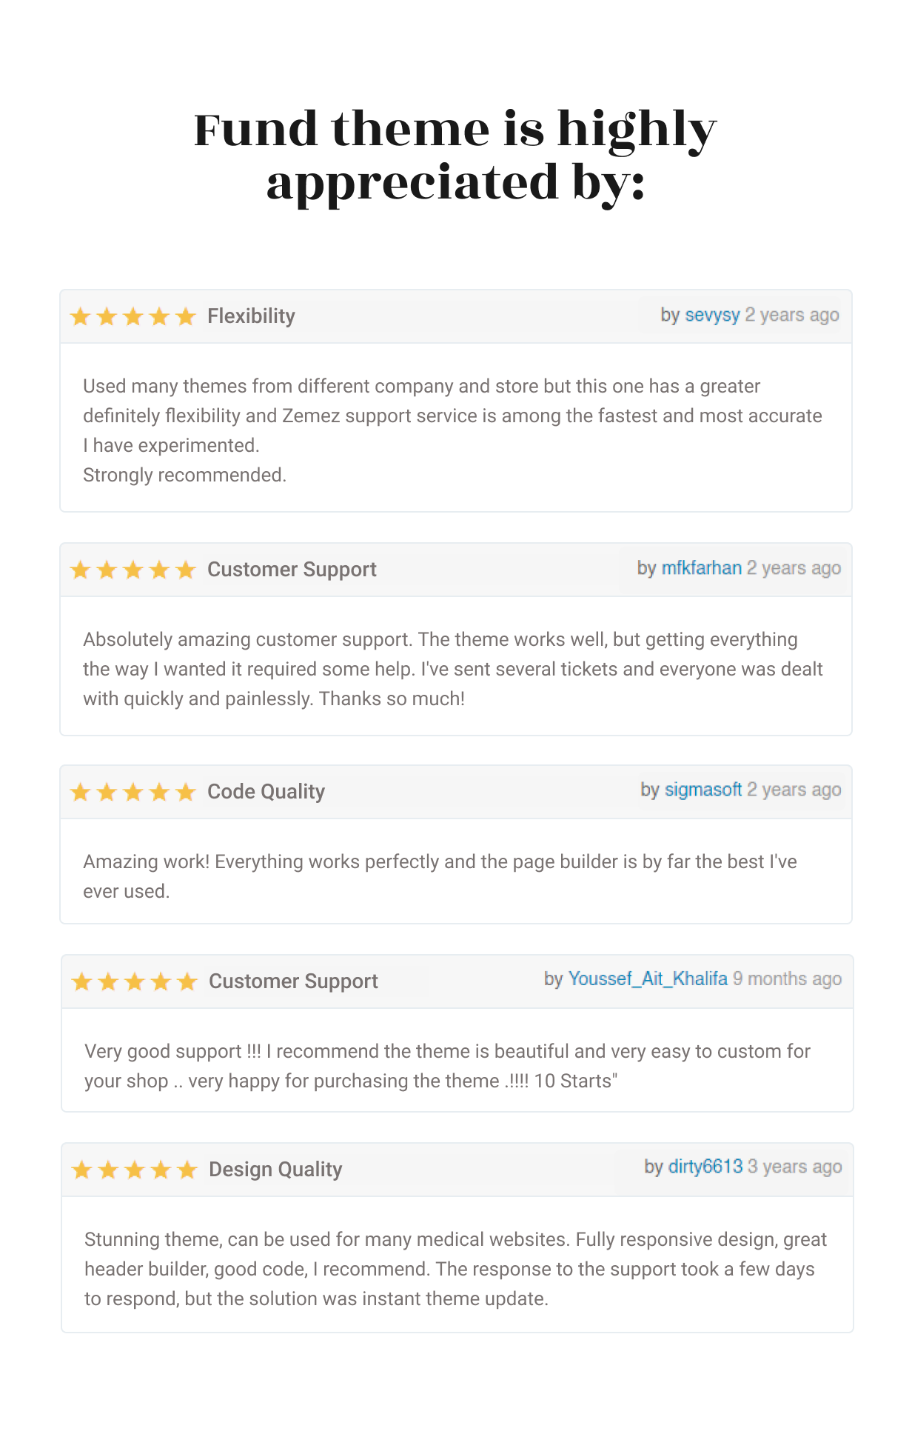The width and height of the screenshot is (912, 1437).
Task: Click Customer Support heading in mfkfarhan's review
Action: 292,570
